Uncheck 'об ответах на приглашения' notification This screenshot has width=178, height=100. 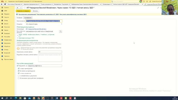(19, 71)
